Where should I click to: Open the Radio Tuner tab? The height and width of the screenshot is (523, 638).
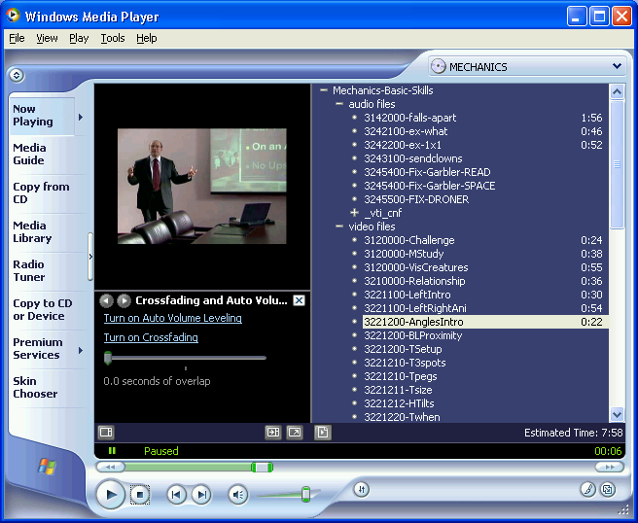(29, 271)
